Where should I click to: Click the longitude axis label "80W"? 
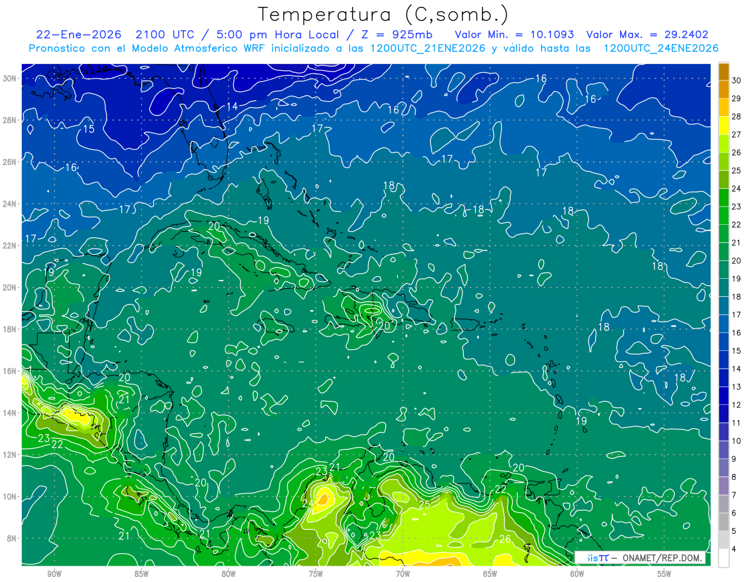pyautogui.click(x=228, y=574)
